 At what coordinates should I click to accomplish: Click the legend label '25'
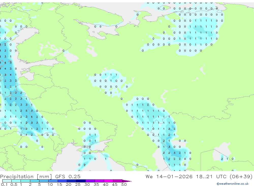pos(78,184)
